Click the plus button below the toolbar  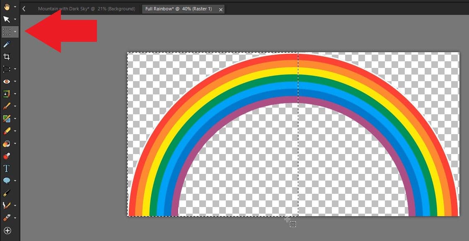[8, 231]
